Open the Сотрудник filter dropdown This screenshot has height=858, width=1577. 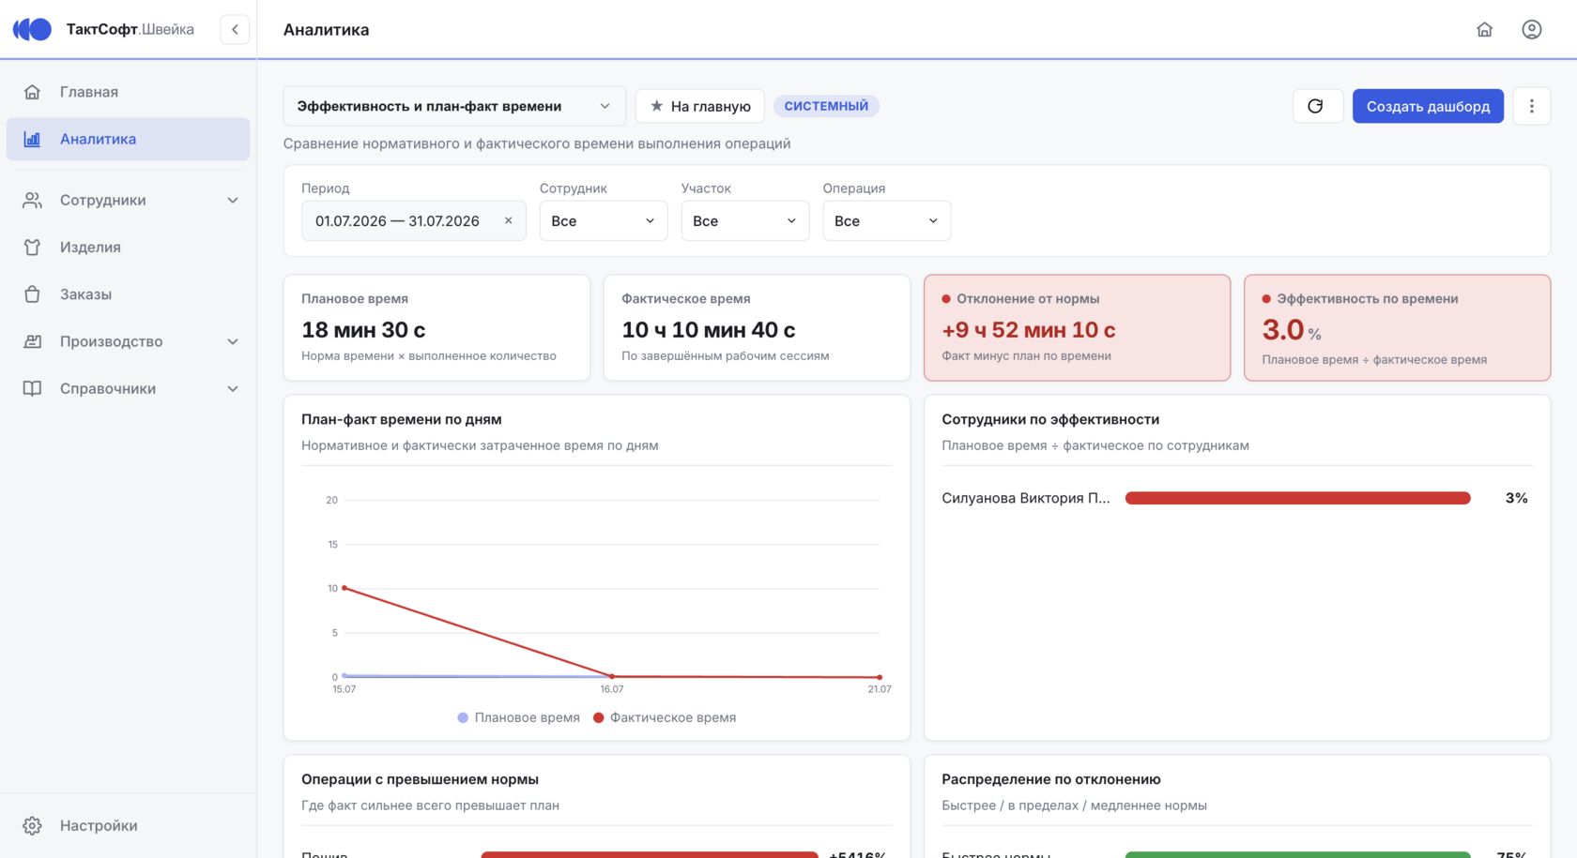603,220
